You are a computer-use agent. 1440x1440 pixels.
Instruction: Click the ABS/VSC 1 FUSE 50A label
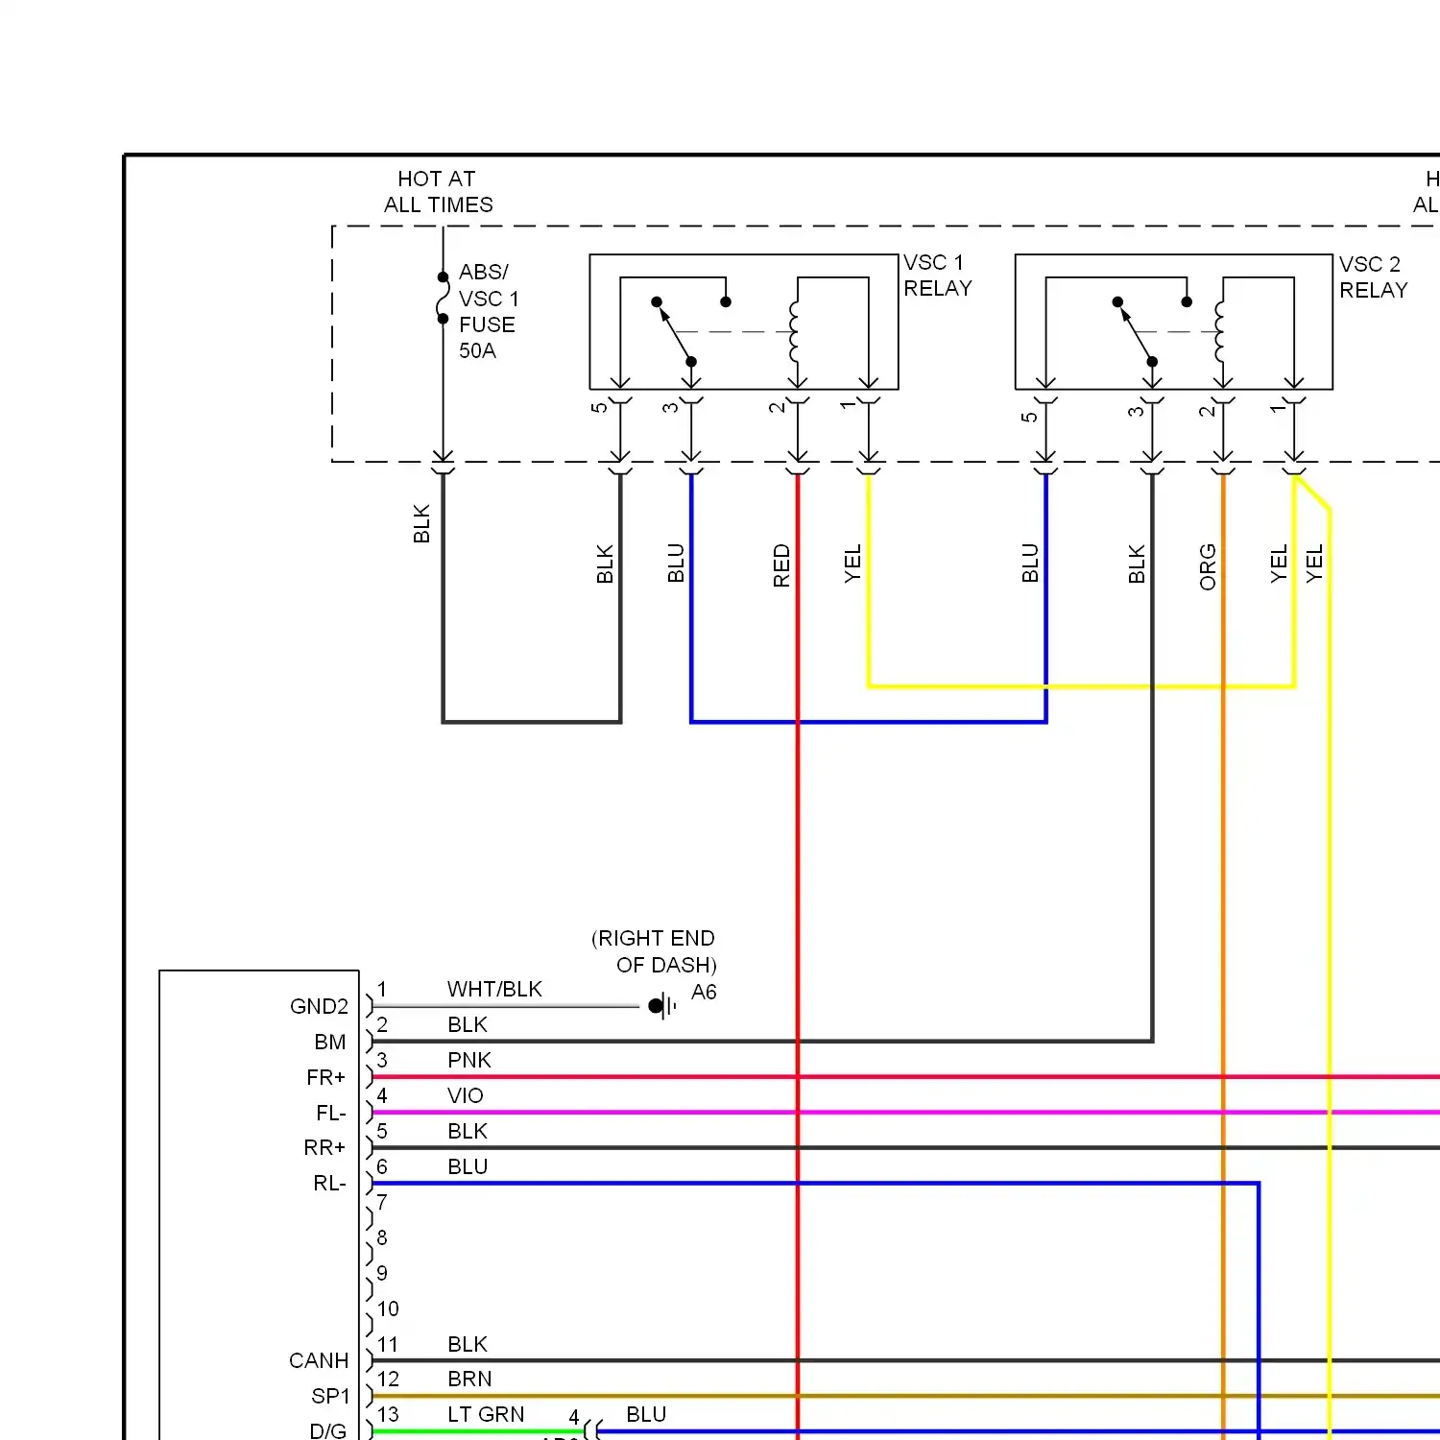tap(489, 312)
